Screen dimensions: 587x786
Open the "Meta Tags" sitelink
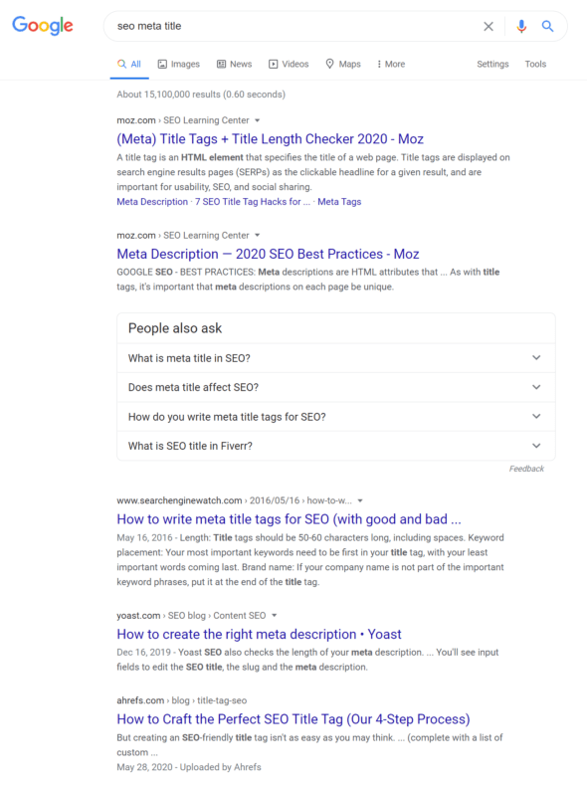point(339,202)
